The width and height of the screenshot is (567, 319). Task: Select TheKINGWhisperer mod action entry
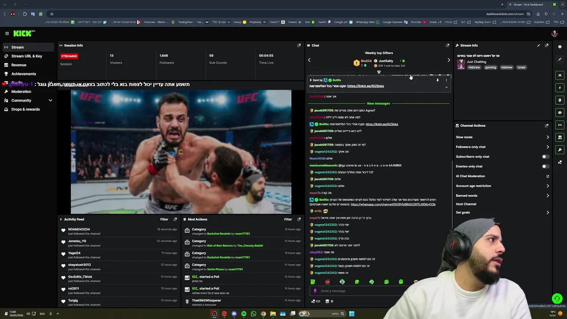[x=206, y=300]
